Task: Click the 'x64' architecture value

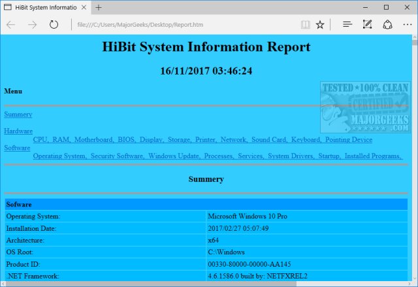Action: click(214, 241)
